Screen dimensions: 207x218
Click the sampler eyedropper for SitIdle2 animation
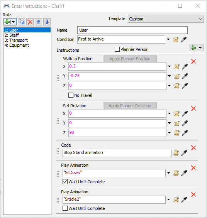click(x=184, y=199)
